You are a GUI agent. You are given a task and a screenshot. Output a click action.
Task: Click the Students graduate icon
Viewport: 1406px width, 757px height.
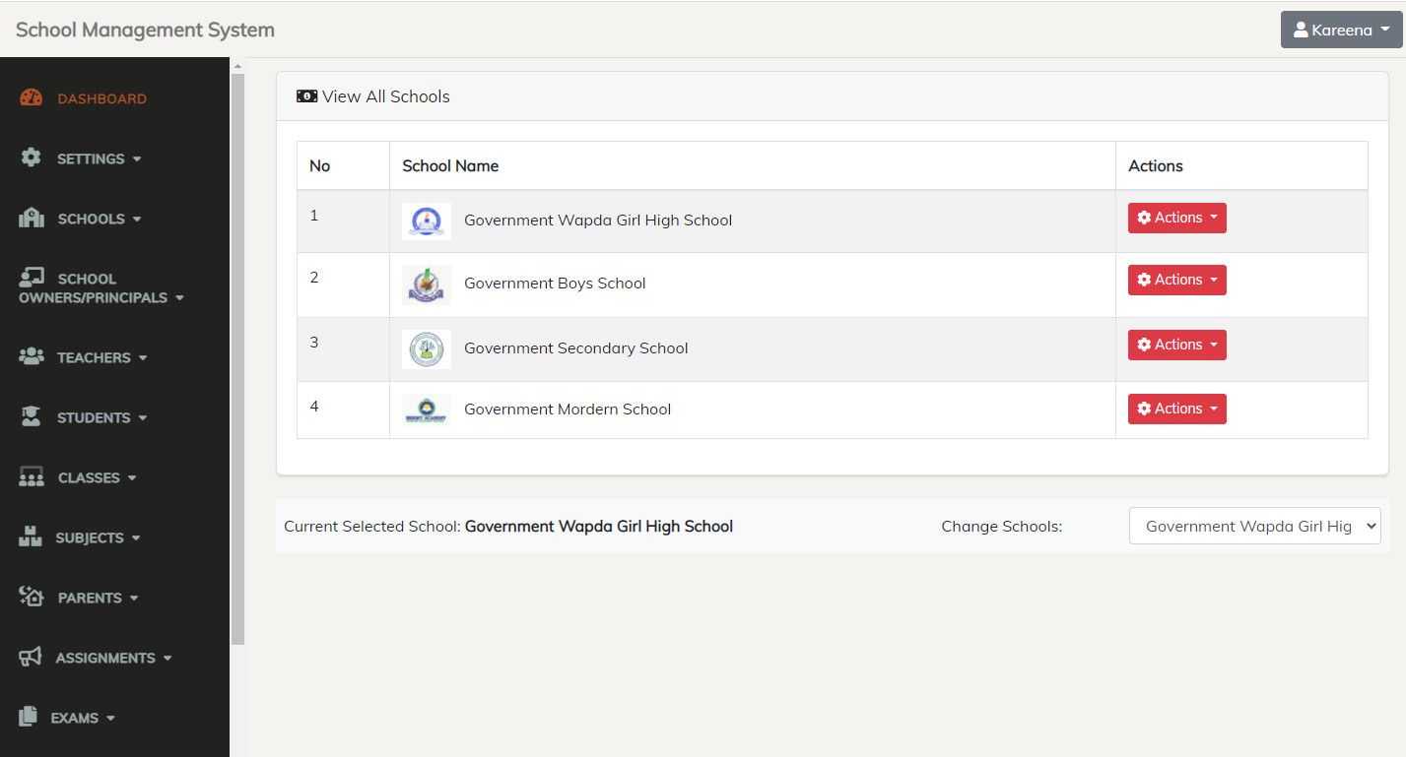coord(32,416)
